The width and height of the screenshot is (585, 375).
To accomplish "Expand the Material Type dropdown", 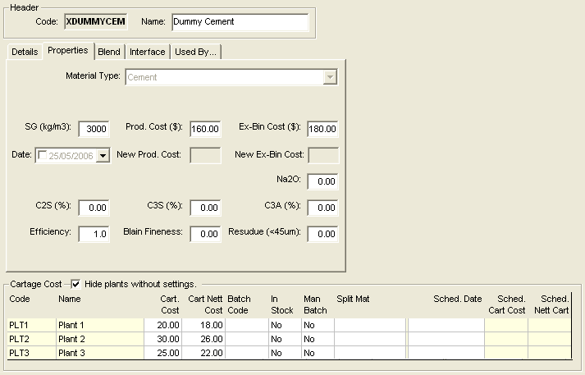I will tap(330, 77).
